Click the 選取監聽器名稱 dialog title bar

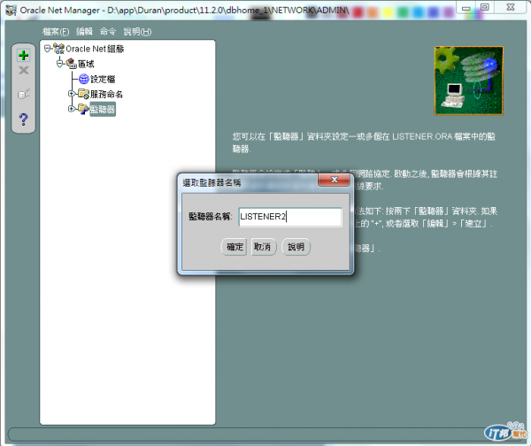pyautogui.click(x=249, y=183)
